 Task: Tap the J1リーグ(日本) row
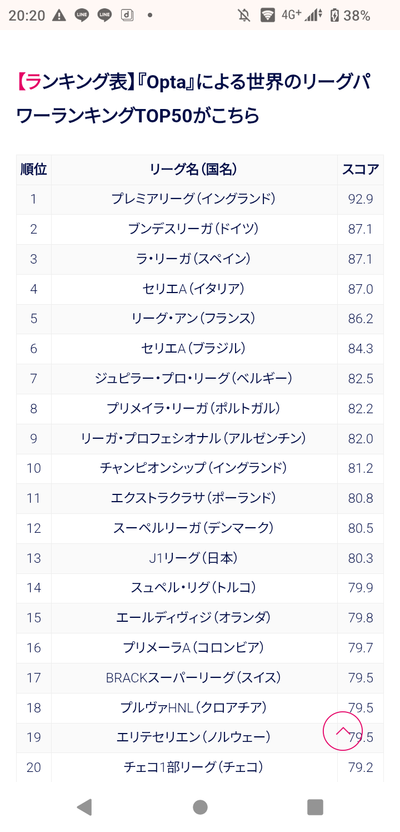click(x=200, y=558)
